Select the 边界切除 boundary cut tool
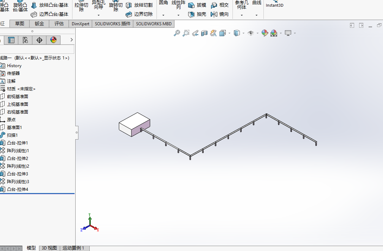The height and width of the screenshot is (251, 383). tap(140, 14)
